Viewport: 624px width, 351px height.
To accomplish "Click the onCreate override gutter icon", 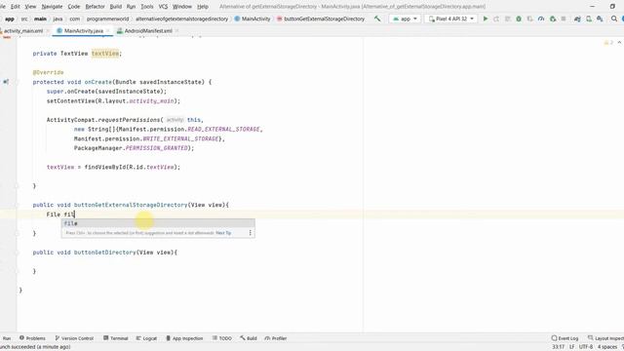I will [6, 82].
